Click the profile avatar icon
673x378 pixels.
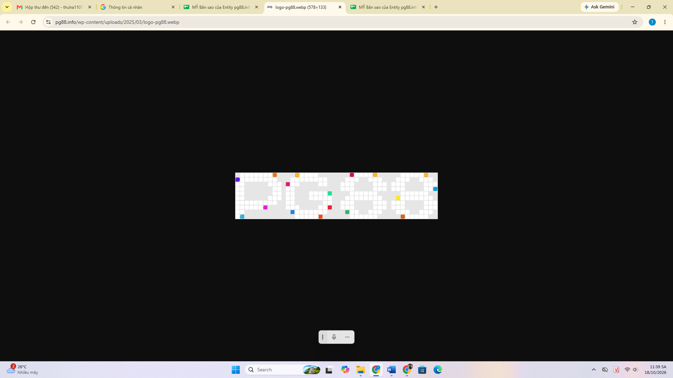pyautogui.click(x=652, y=22)
